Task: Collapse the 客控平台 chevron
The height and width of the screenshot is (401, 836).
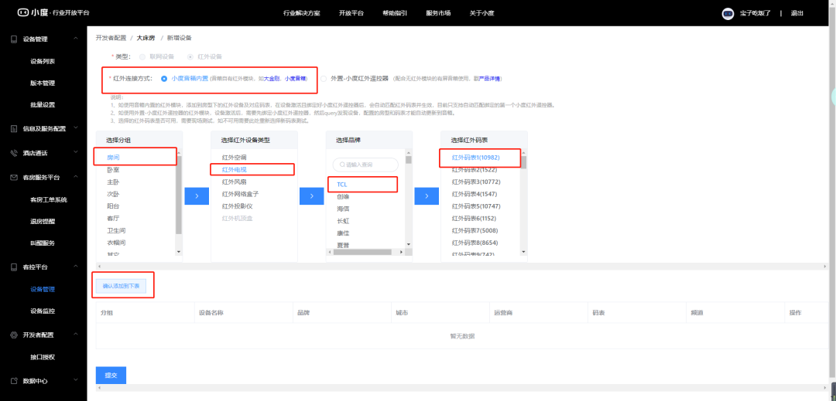Action: [76, 267]
